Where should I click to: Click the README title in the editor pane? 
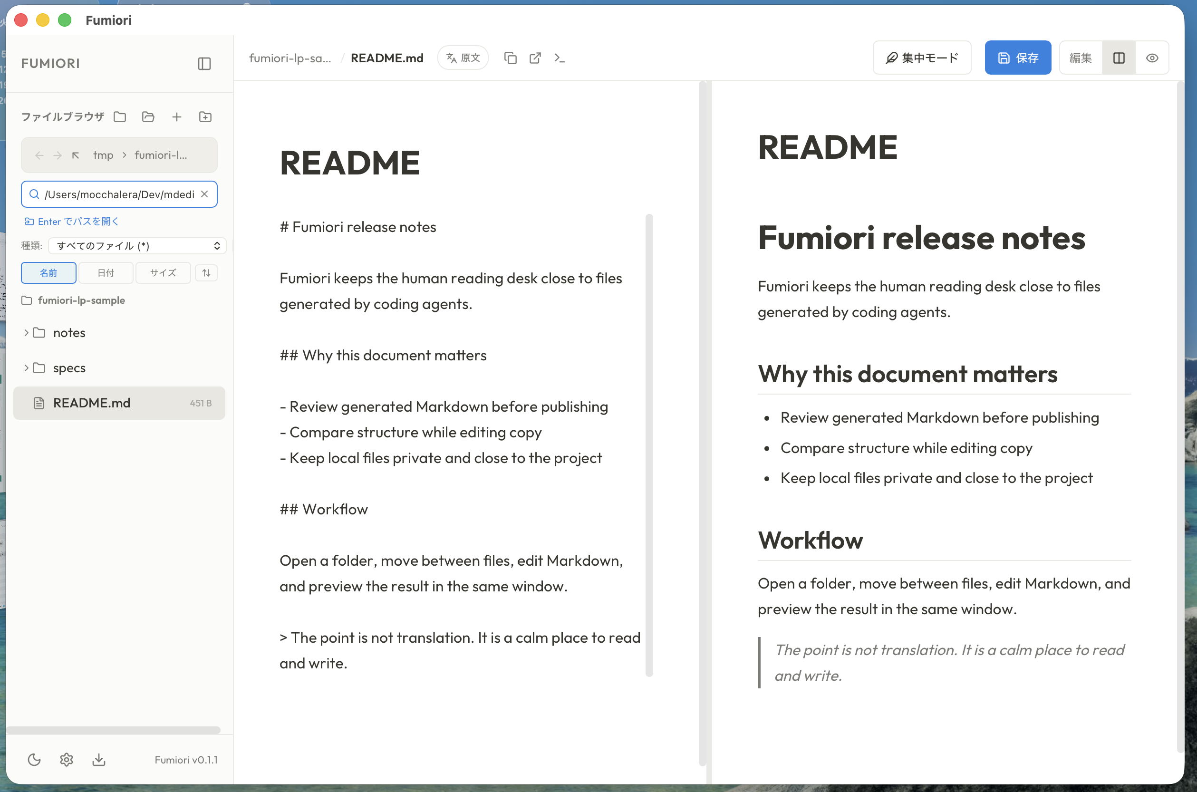pyautogui.click(x=349, y=163)
